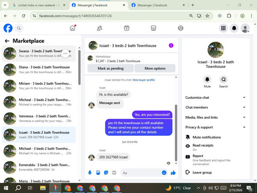The width and height of the screenshot is (257, 193).
Task: Open the Facebook logo home link
Action: (8, 28)
